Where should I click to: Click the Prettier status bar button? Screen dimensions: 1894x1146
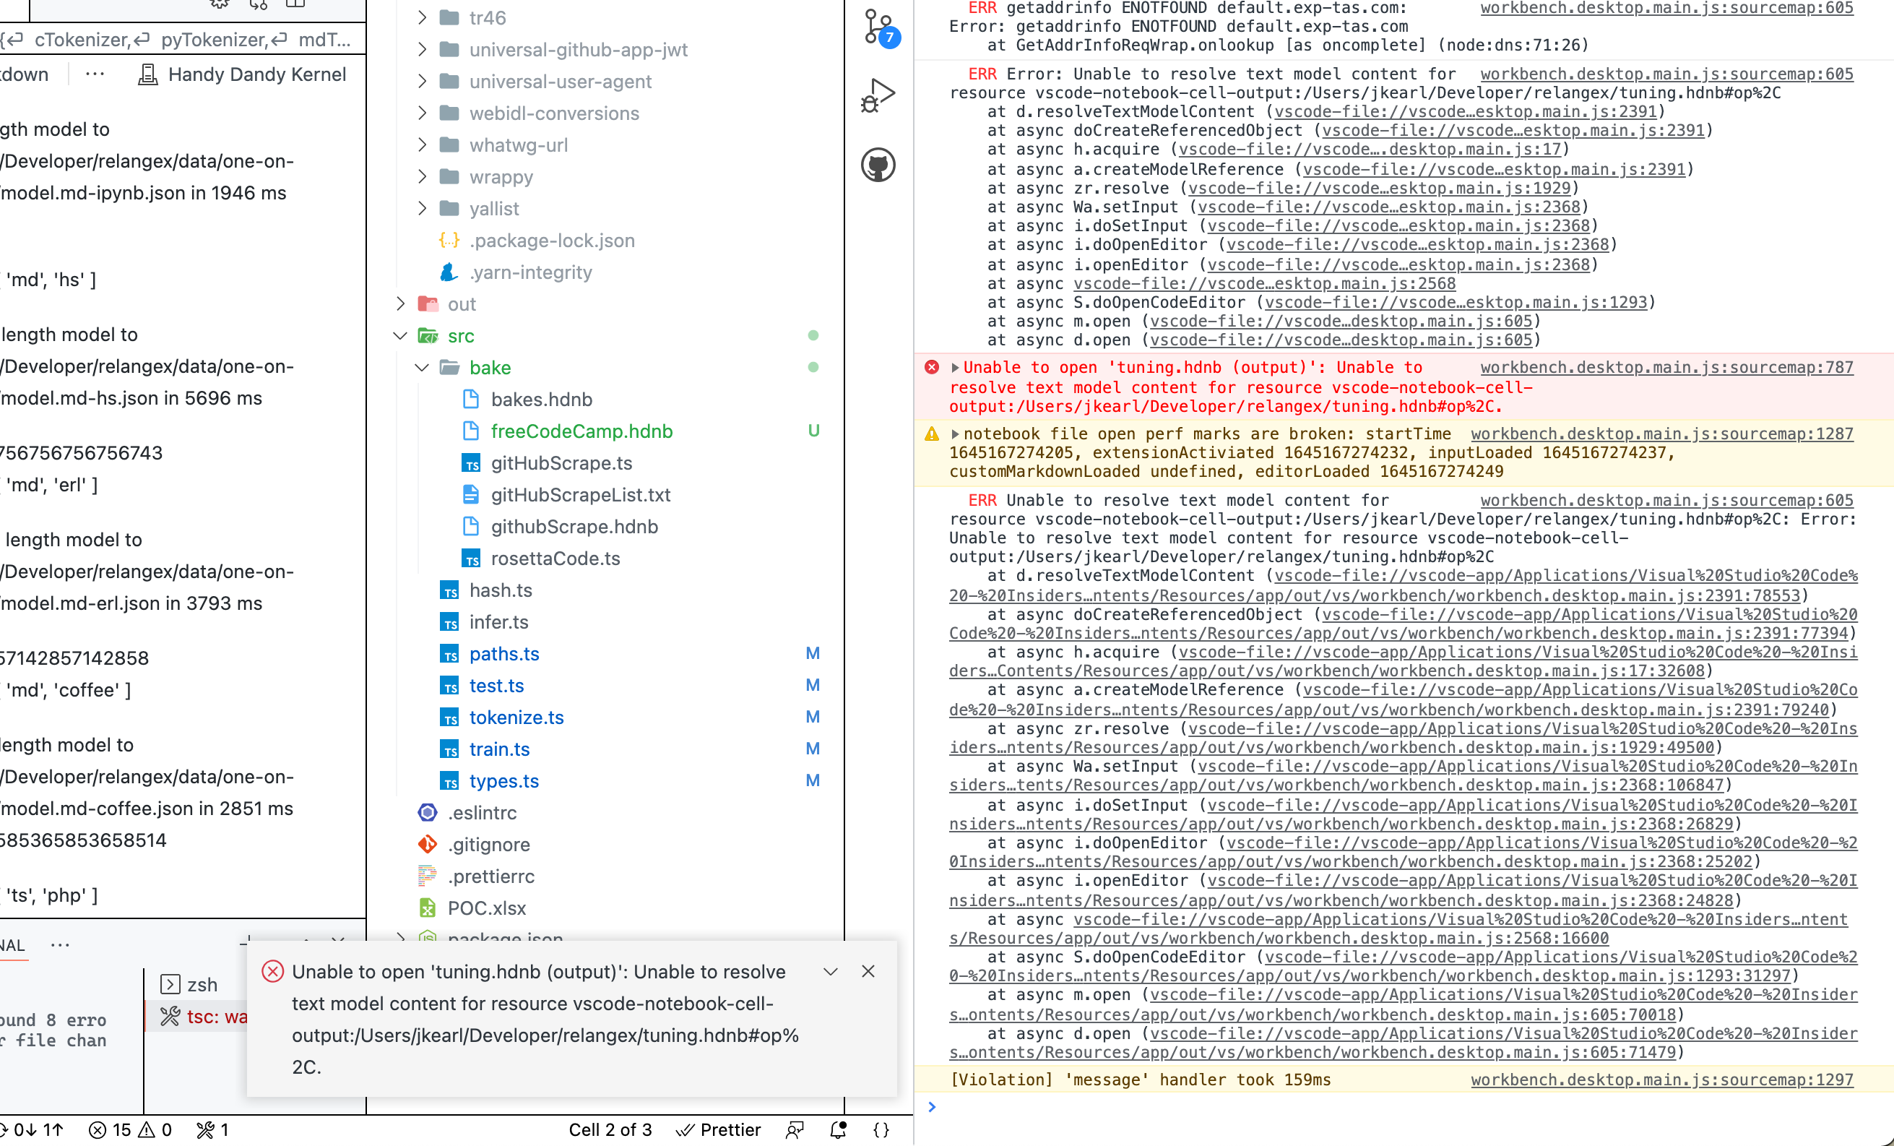(718, 1129)
